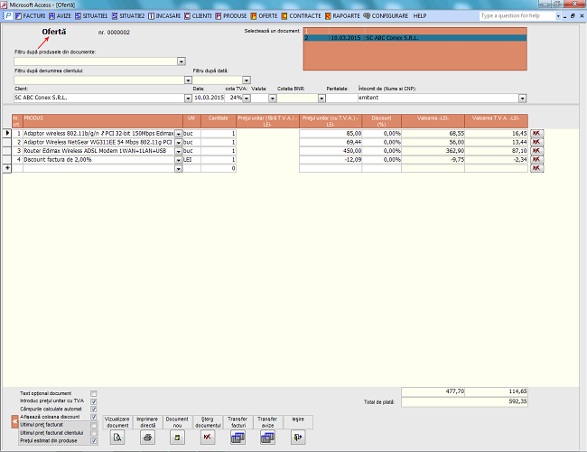Enable Text opțional document checkbox
This screenshot has width=587, height=452.
tap(94, 393)
